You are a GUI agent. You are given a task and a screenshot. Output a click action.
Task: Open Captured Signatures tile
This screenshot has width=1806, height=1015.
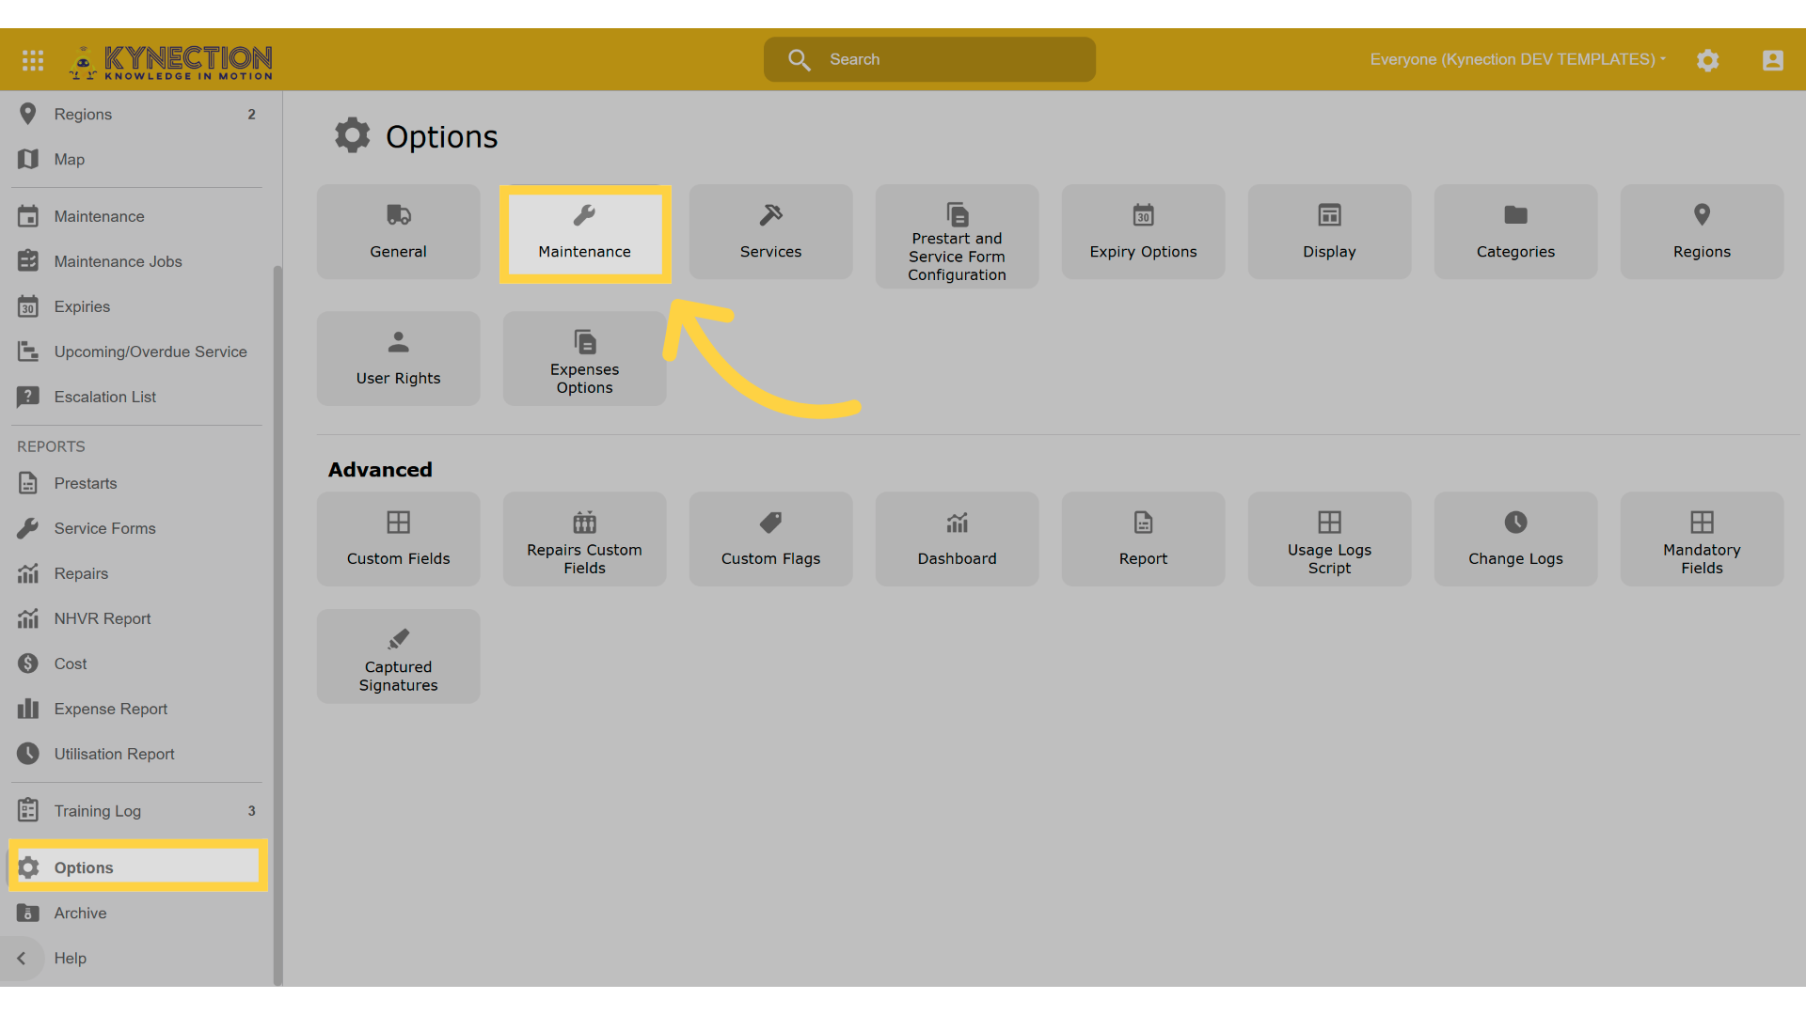[x=398, y=657]
